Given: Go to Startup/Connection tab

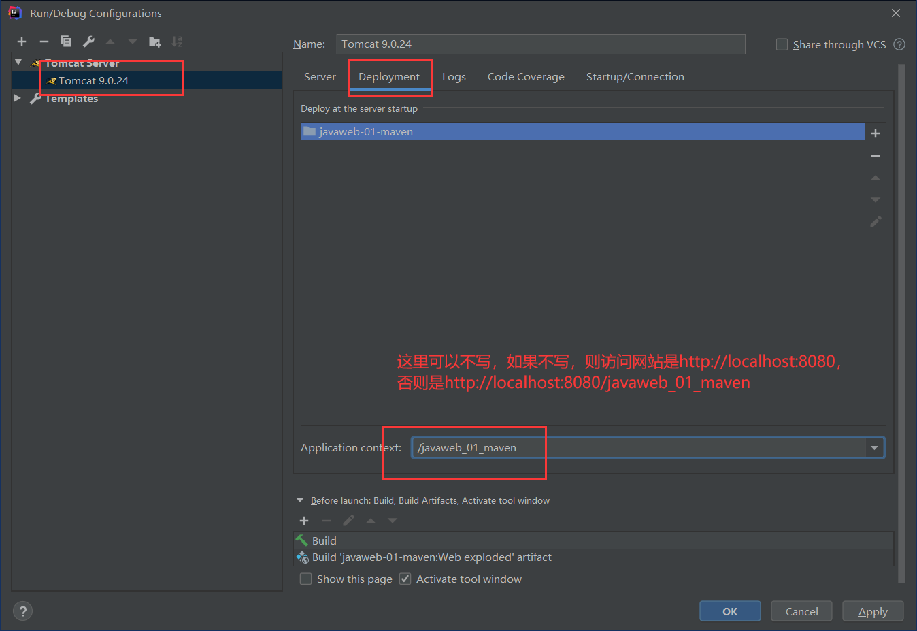Looking at the screenshot, I should (x=635, y=76).
